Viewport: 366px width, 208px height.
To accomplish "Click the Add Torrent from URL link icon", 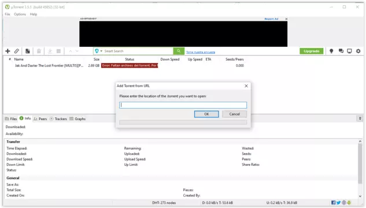I will (x=17, y=51).
